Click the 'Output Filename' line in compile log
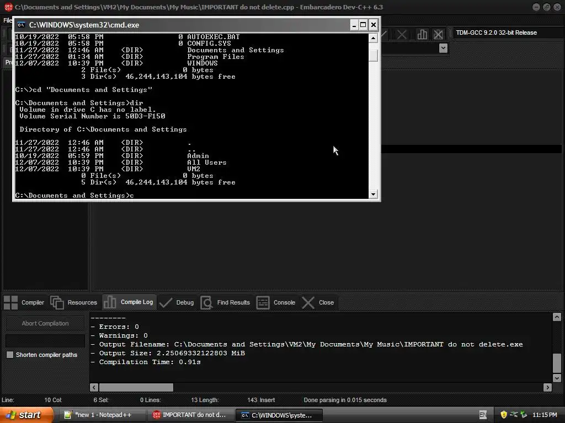 click(x=307, y=344)
